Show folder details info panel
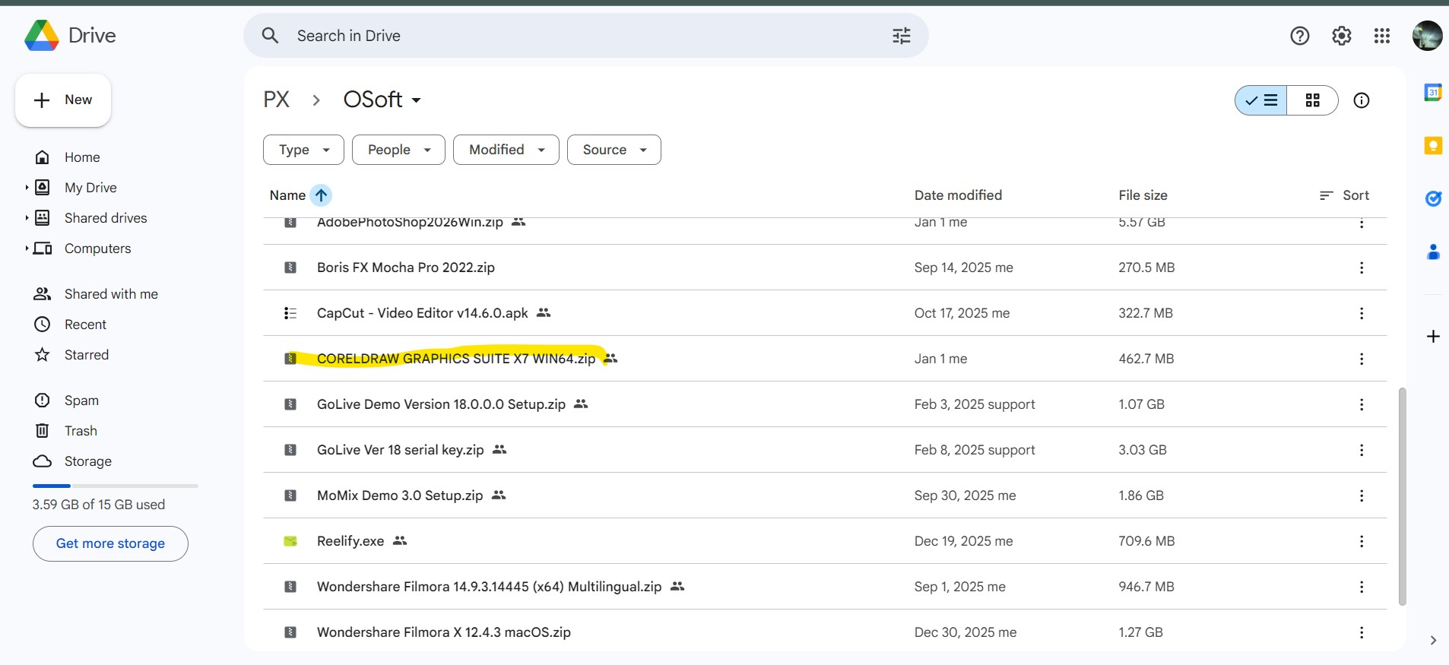Image resolution: width=1449 pixels, height=665 pixels. (1361, 100)
